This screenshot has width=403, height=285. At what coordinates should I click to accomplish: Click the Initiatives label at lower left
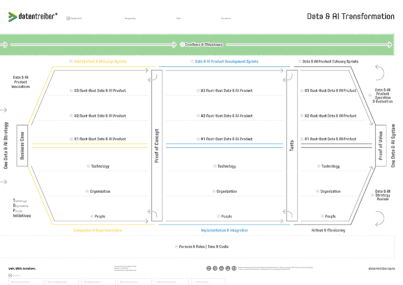(22, 216)
